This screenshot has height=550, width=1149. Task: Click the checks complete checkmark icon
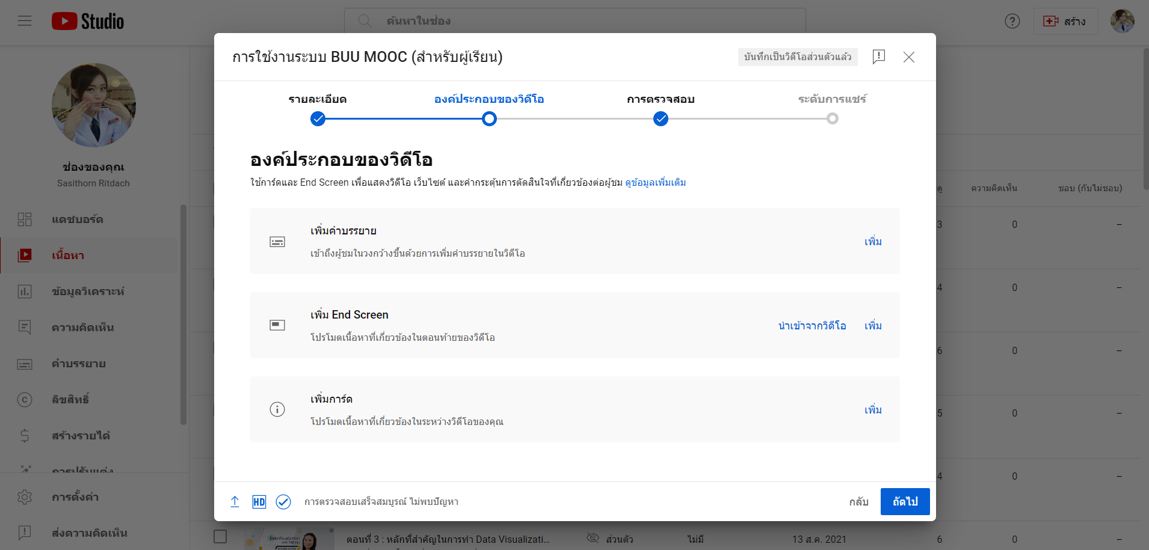pyautogui.click(x=283, y=502)
